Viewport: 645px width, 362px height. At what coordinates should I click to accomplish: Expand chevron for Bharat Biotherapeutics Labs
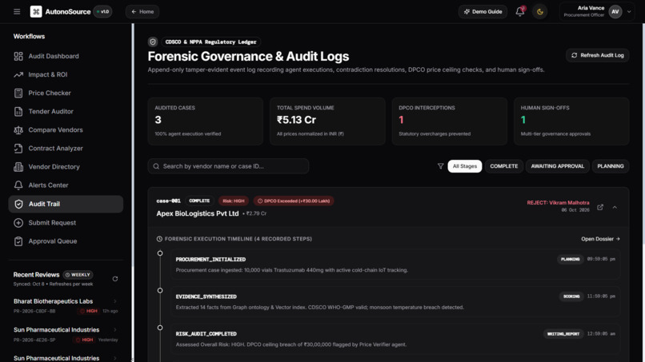click(x=115, y=301)
